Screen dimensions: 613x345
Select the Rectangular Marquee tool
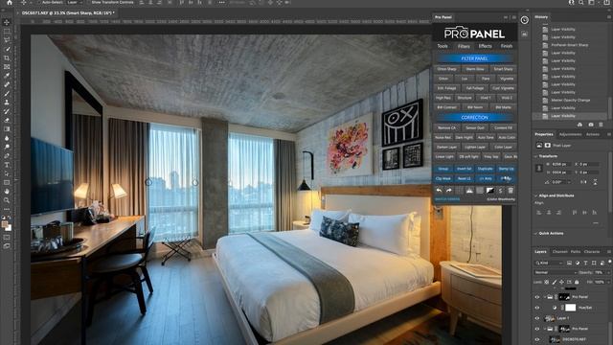click(x=7, y=32)
